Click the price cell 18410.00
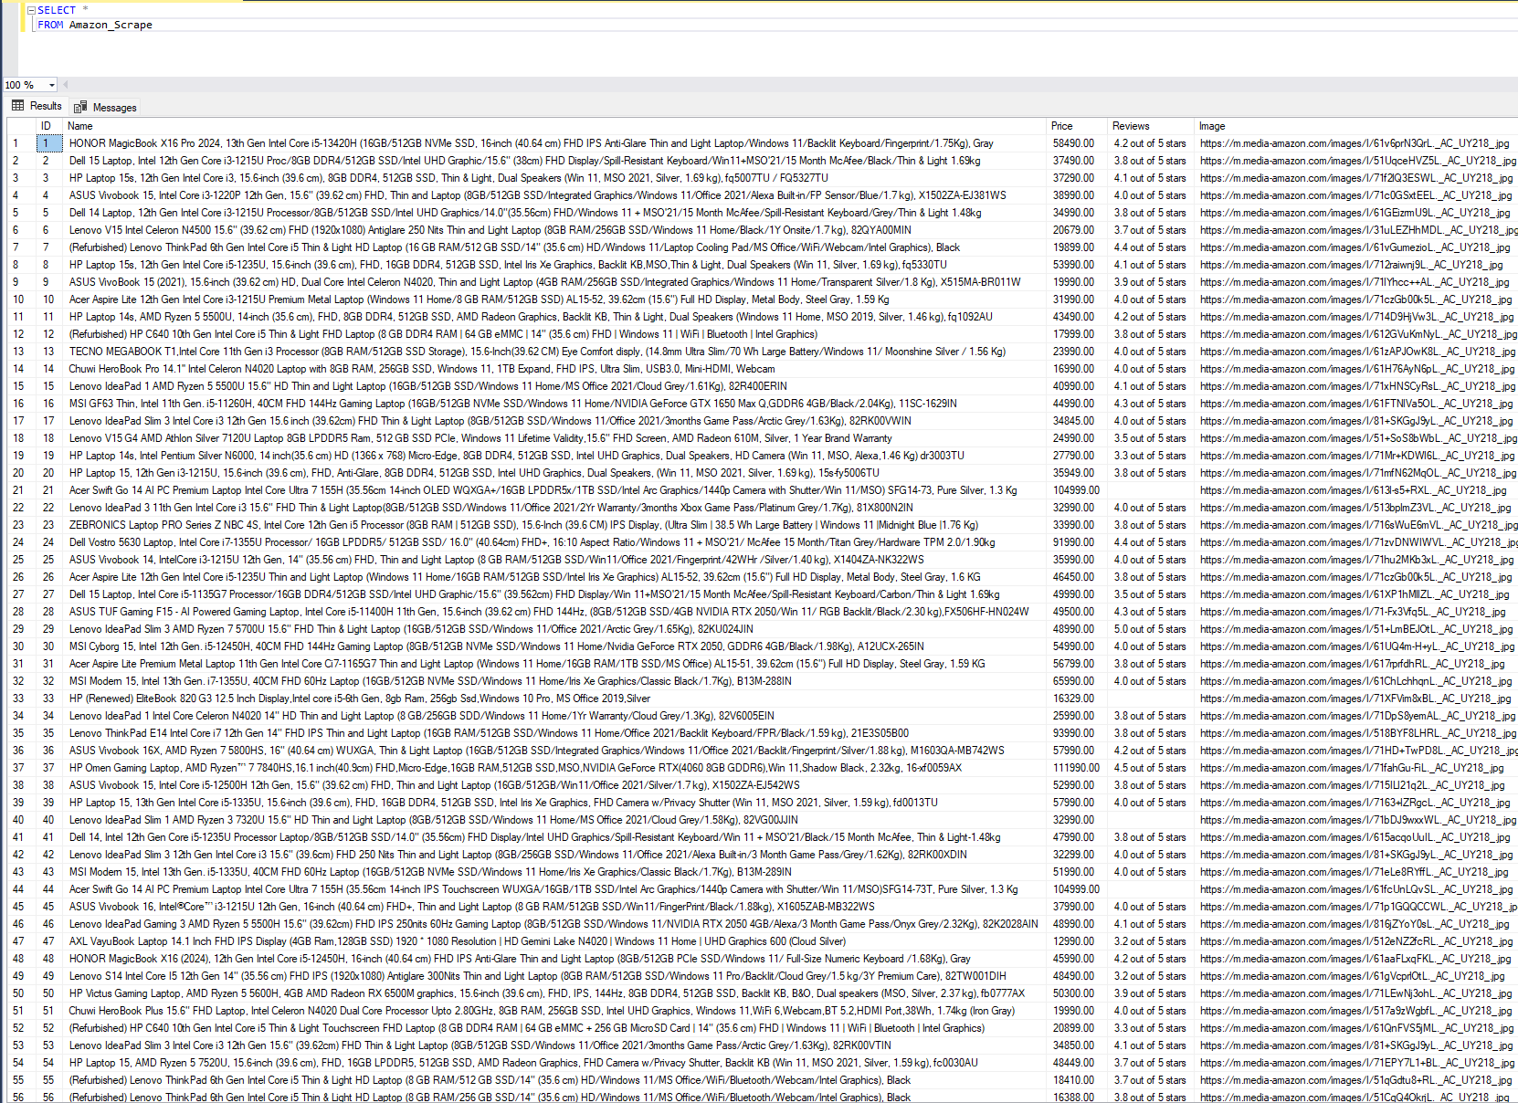Viewport: 1518px width, 1103px height. 1077,1080
